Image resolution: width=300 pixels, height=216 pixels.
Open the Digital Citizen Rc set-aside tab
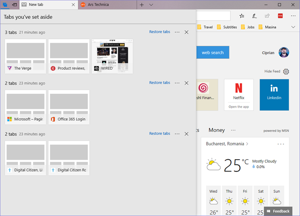69,158
